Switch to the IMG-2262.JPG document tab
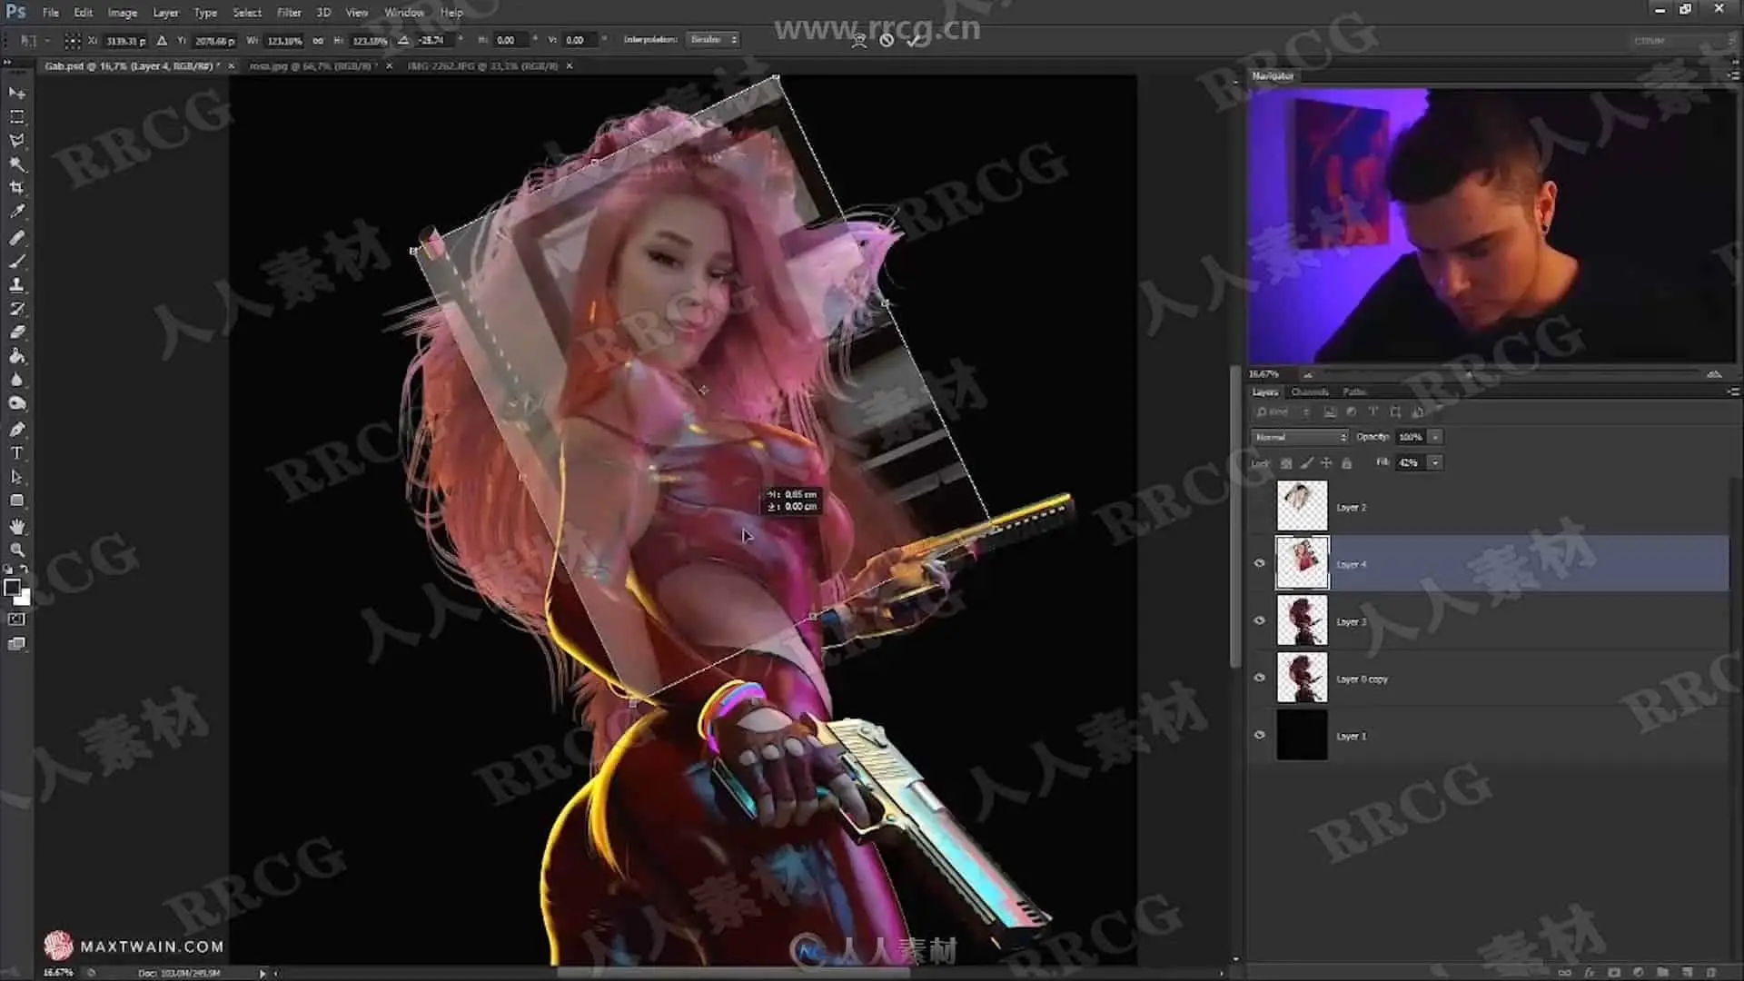1744x981 pixels. pos(482,66)
